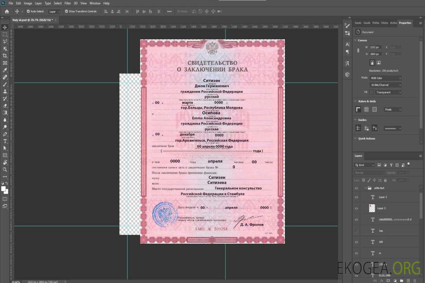Set canvas orientation to landscape

[x=379, y=62]
